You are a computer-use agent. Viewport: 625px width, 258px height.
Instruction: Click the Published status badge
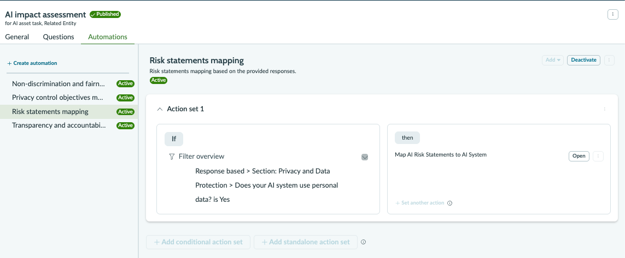point(105,14)
